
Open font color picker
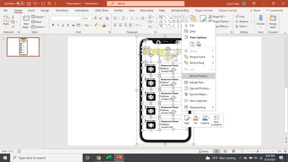tap(108, 25)
